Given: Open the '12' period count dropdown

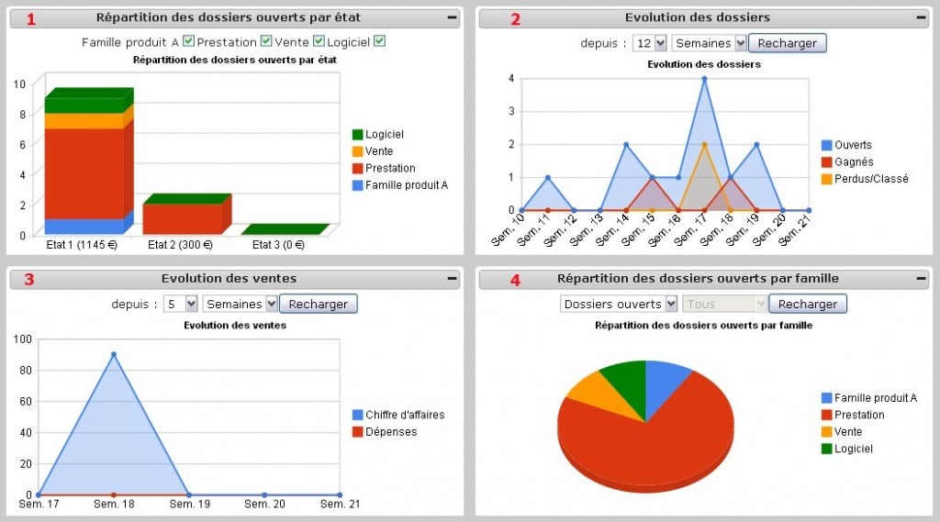Looking at the screenshot, I should tap(651, 43).
